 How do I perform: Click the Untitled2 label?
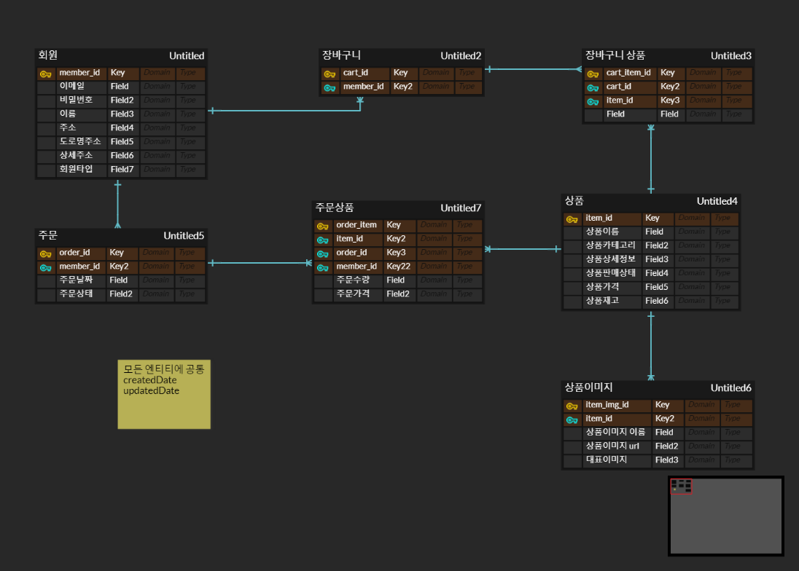pyautogui.click(x=461, y=55)
